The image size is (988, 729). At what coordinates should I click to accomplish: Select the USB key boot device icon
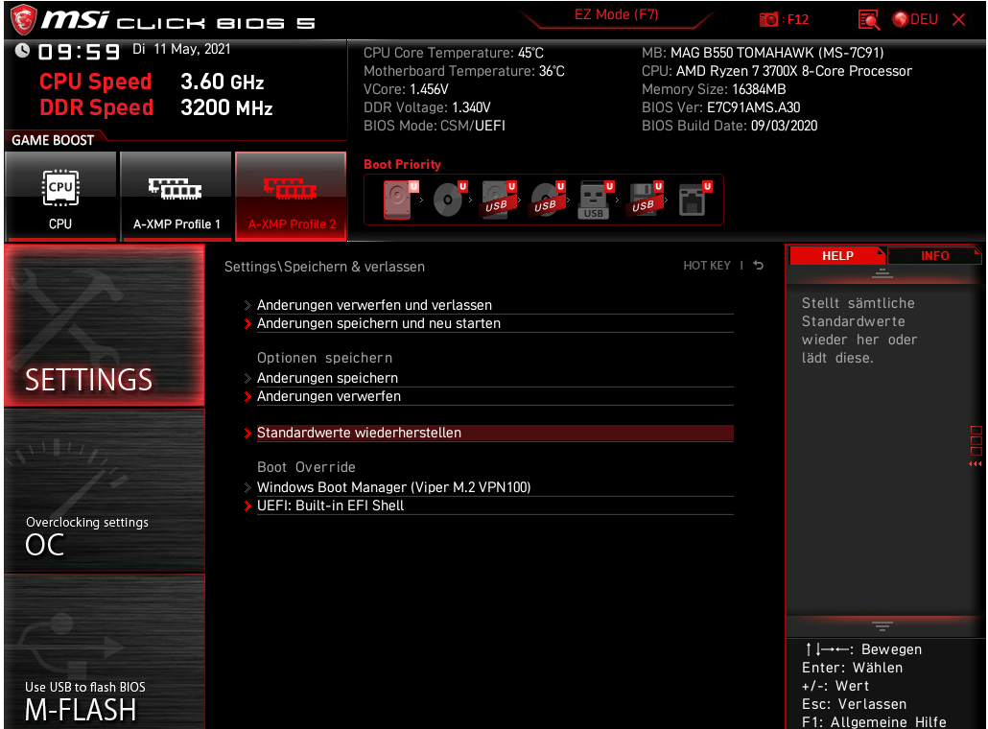click(596, 200)
